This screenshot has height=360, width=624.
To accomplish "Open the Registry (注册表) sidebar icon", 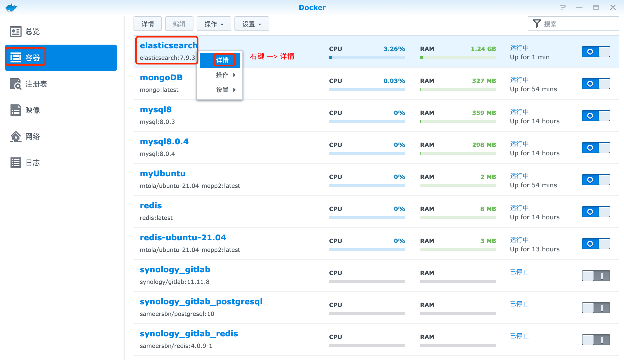I will pos(16,84).
